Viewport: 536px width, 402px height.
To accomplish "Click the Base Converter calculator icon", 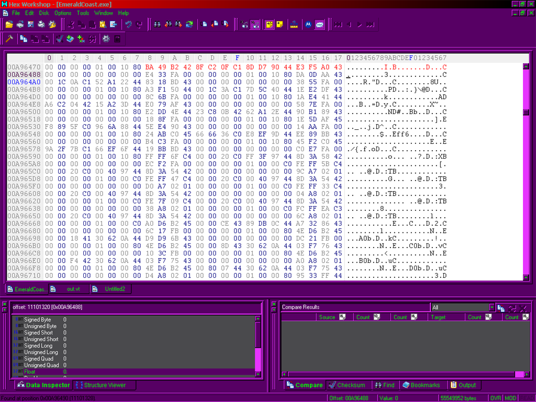I will coord(117,39).
